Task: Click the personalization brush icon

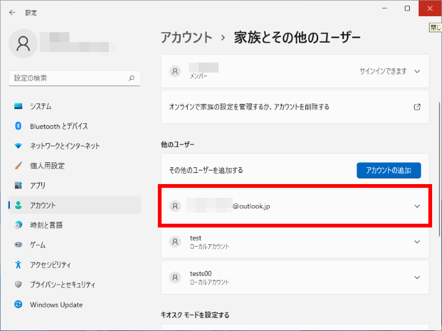Action: click(19, 165)
